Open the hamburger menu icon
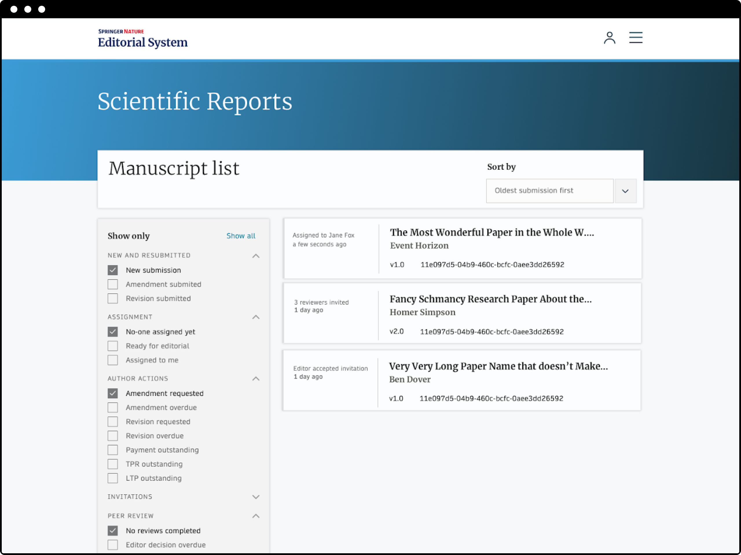The height and width of the screenshot is (555, 741). [x=635, y=38]
